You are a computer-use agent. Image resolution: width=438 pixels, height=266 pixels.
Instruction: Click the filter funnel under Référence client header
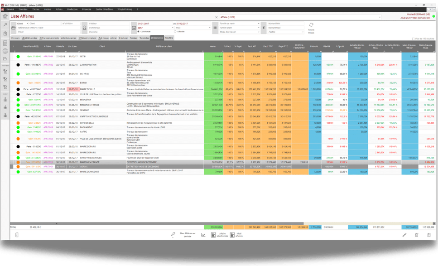[203, 51]
